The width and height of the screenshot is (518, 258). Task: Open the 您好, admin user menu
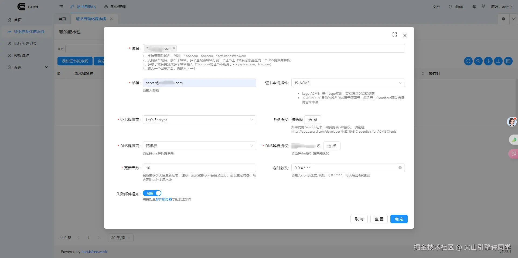[502, 7]
